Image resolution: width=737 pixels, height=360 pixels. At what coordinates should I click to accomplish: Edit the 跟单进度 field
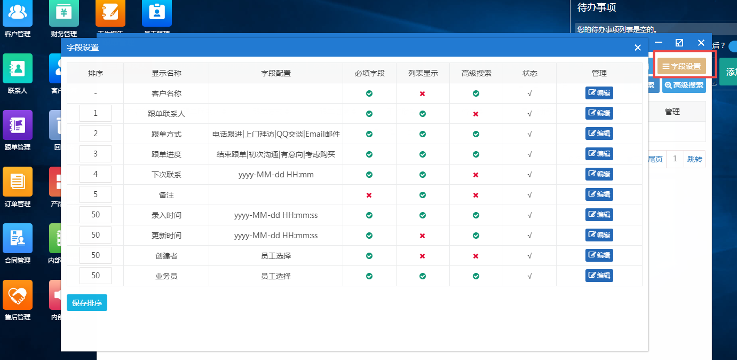(x=599, y=154)
